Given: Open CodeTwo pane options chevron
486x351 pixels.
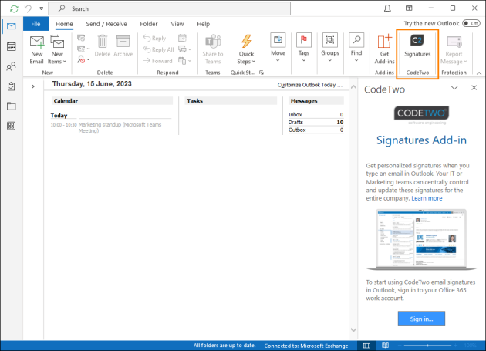Looking at the screenshot, I should (454, 88).
